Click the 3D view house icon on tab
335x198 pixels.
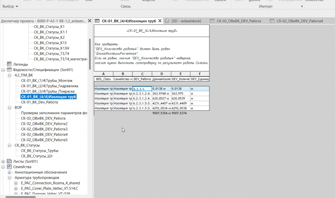click(167, 21)
